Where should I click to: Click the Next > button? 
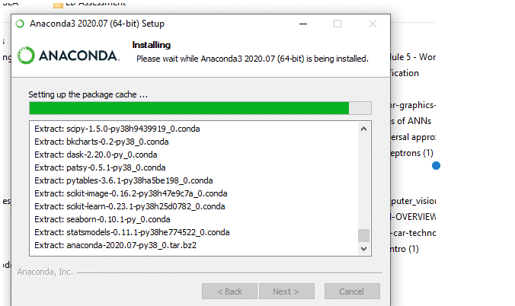pyautogui.click(x=286, y=292)
